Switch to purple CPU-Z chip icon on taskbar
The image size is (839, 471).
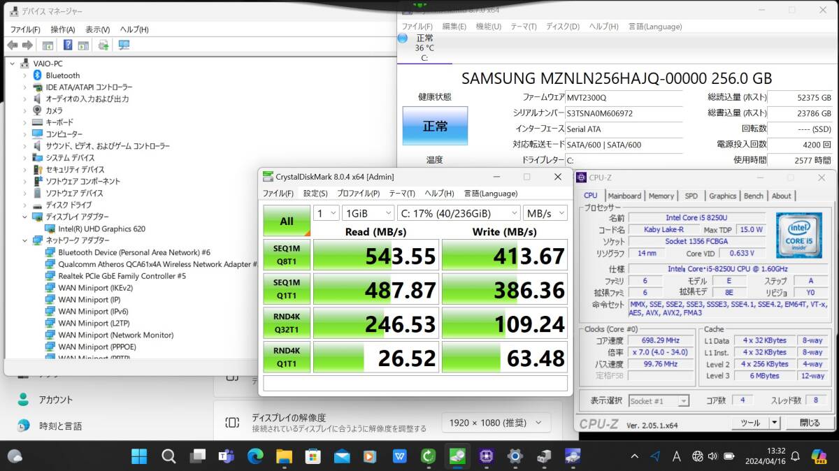(x=487, y=456)
